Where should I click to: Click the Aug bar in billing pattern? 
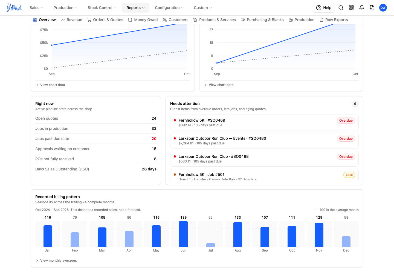click(238, 235)
